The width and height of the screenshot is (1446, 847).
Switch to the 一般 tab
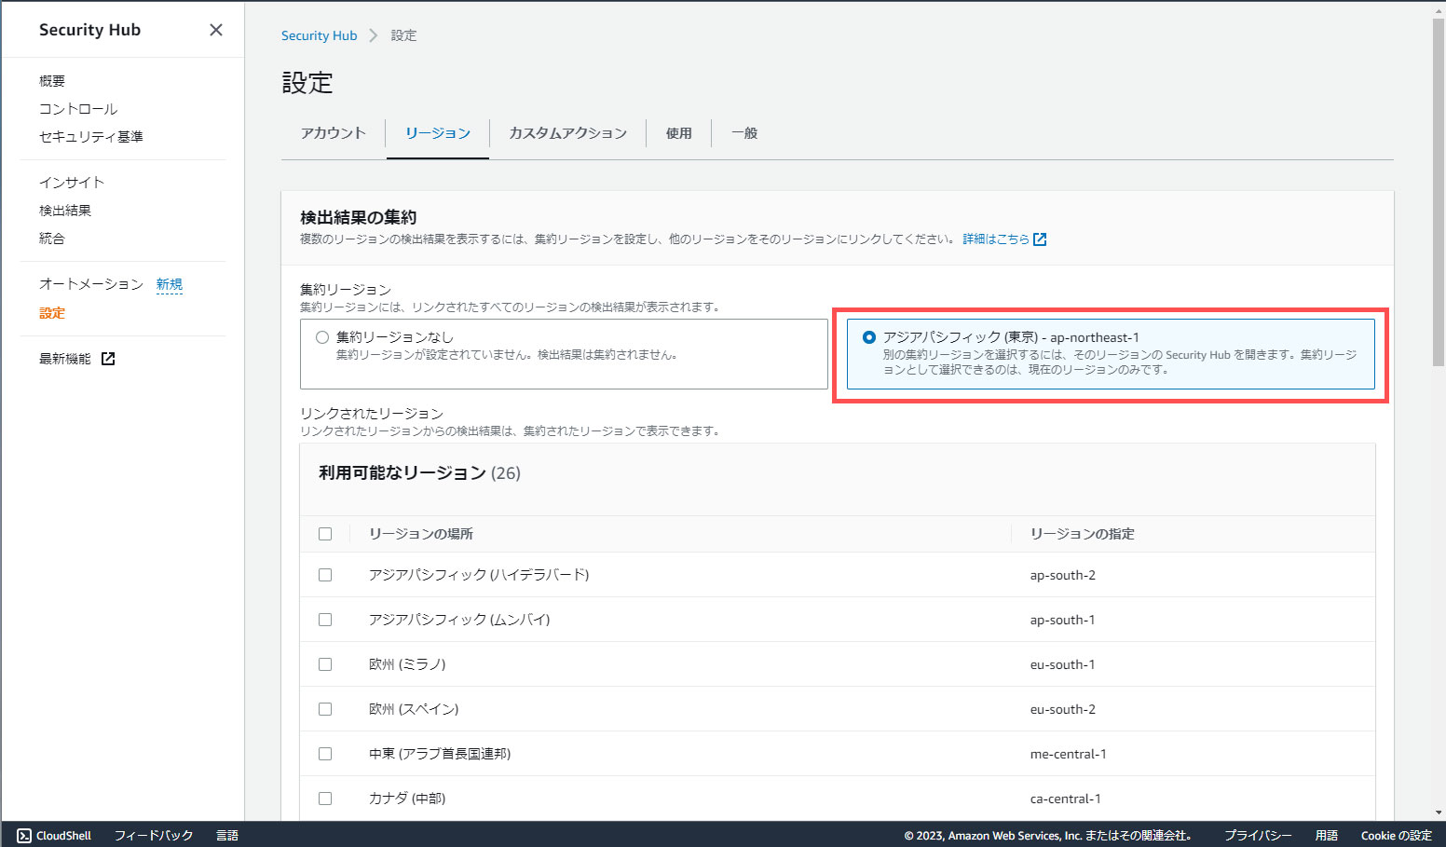(744, 133)
